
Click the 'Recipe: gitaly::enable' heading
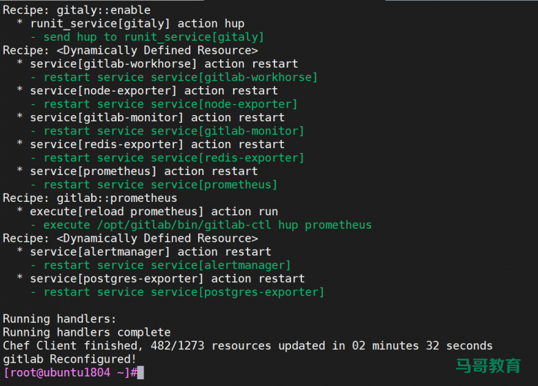(77, 10)
